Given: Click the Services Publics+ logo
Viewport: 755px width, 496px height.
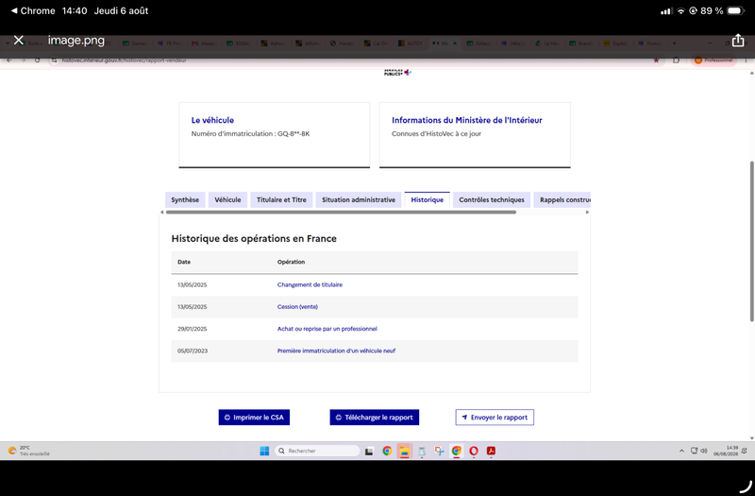Looking at the screenshot, I should [397, 73].
